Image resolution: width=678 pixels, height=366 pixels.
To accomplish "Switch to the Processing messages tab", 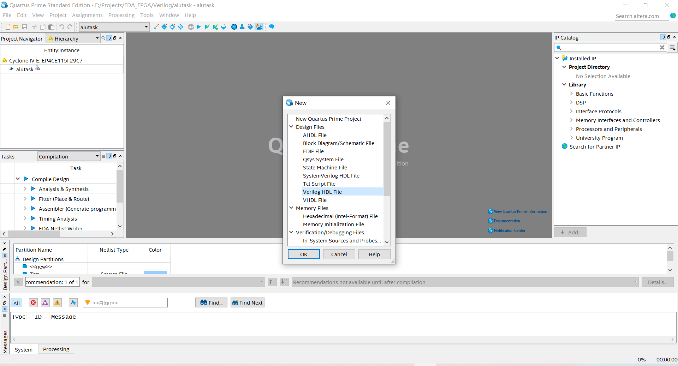I will point(56,349).
